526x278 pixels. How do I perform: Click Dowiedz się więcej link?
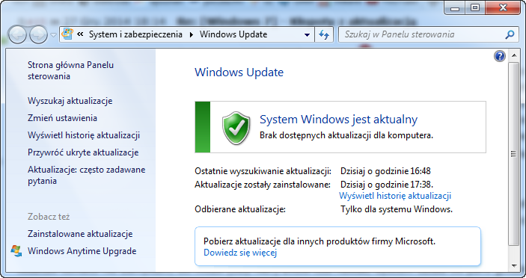[x=240, y=252]
